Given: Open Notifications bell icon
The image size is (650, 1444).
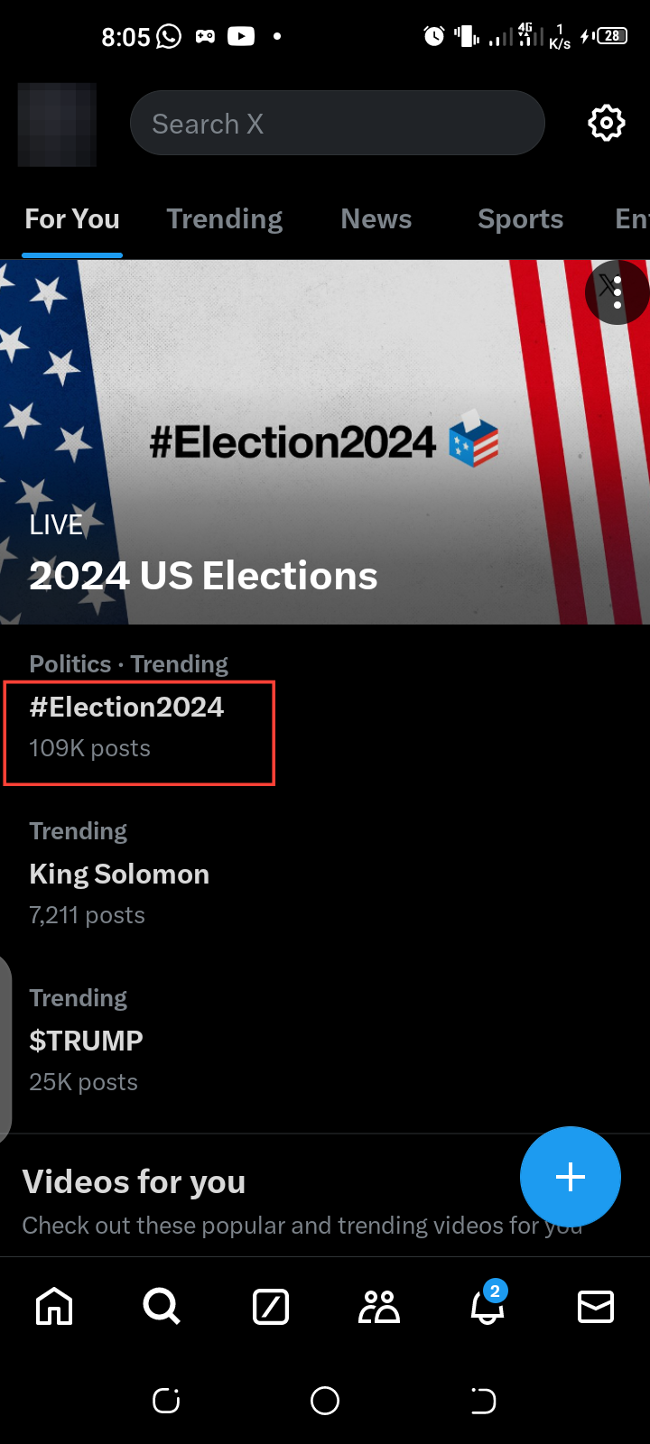Looking at the screenshot, I should [x=487, y=1306].
